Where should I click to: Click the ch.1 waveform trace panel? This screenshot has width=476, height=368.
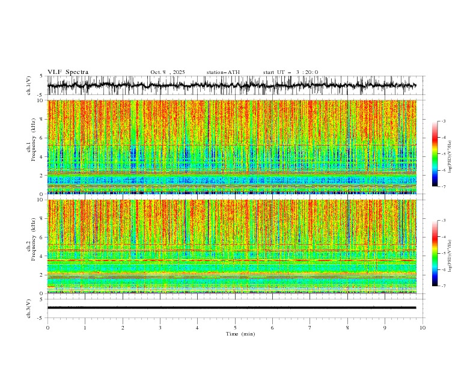point(236,85)
